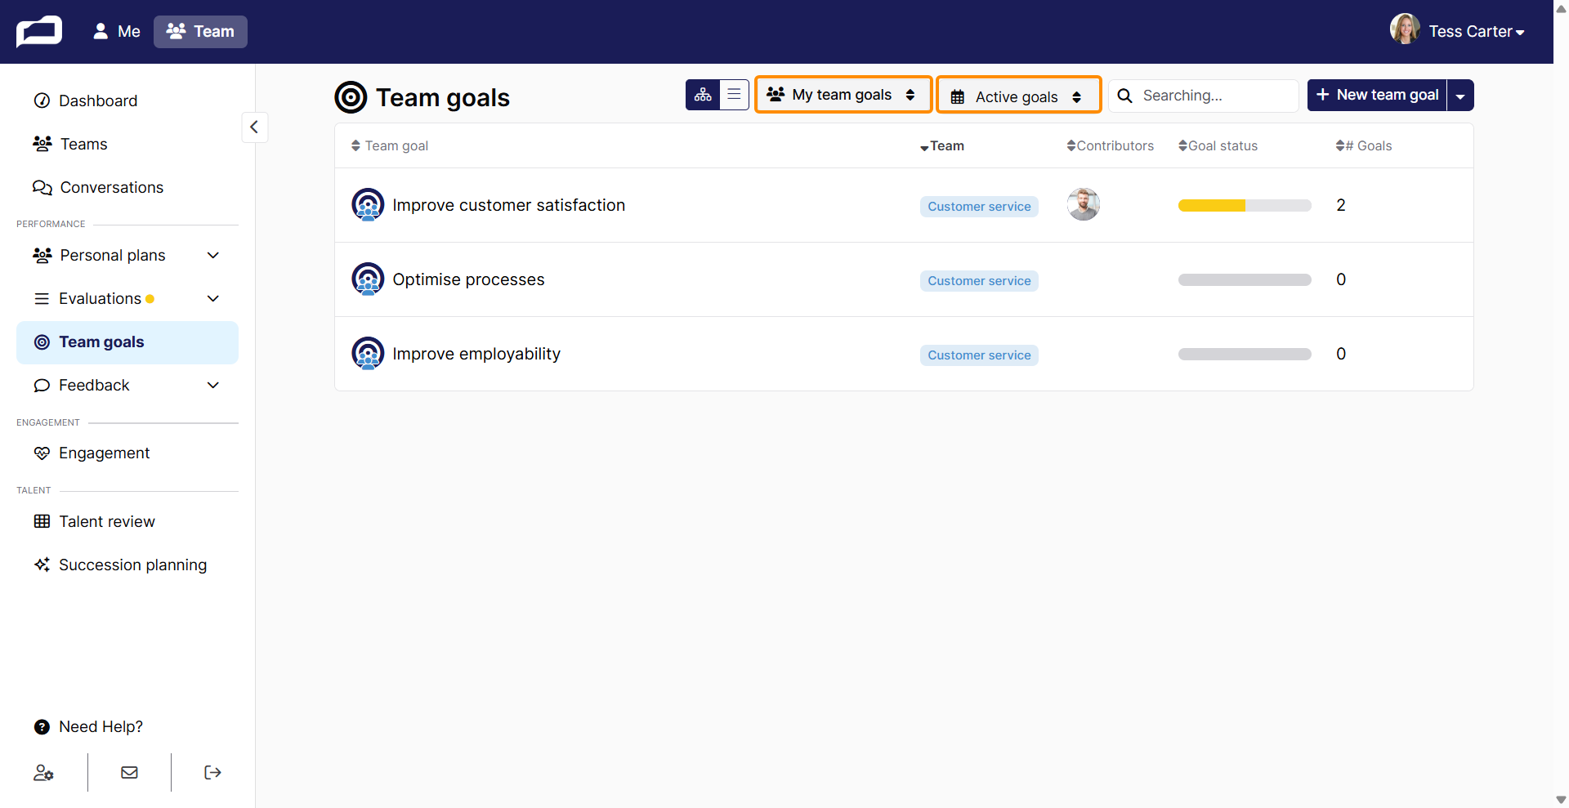1569x808 pixels.
Task: Open Engagement from the sidebar
Action: 127,453
